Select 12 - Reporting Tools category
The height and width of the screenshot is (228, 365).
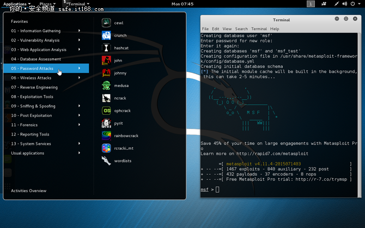[46, 134]
